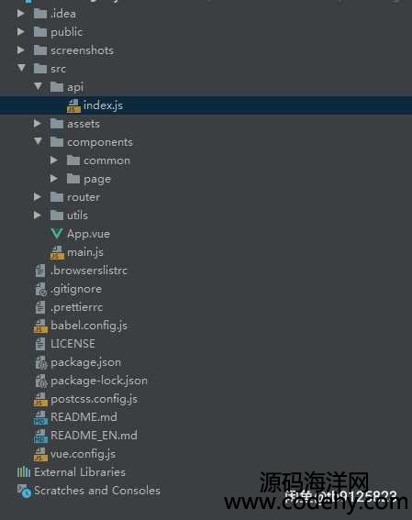Viewport: 412px width, 520px height.
Task: Select the package-lock.json file
Action: pos(99,381)
